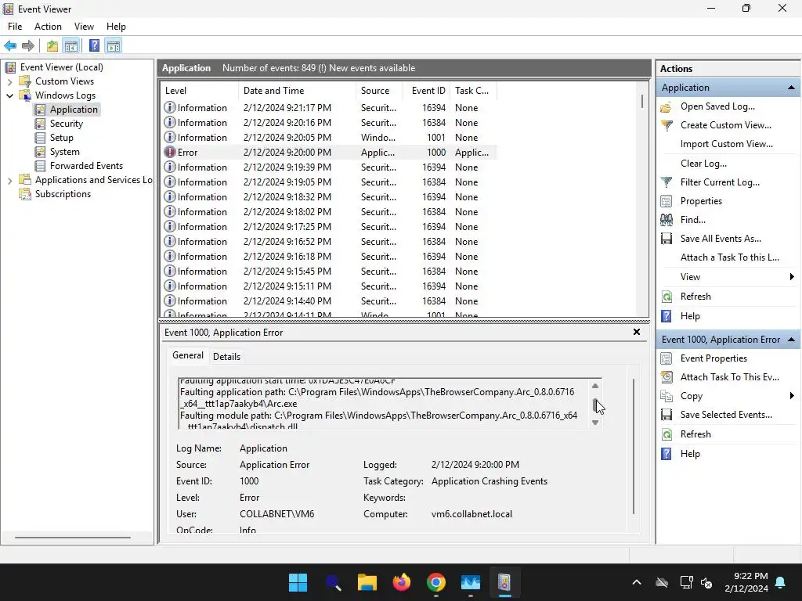The width and height of the screenshot is (802, 601).
Task: Click the notification bell in system tray
Action: (x=781, y=582)
